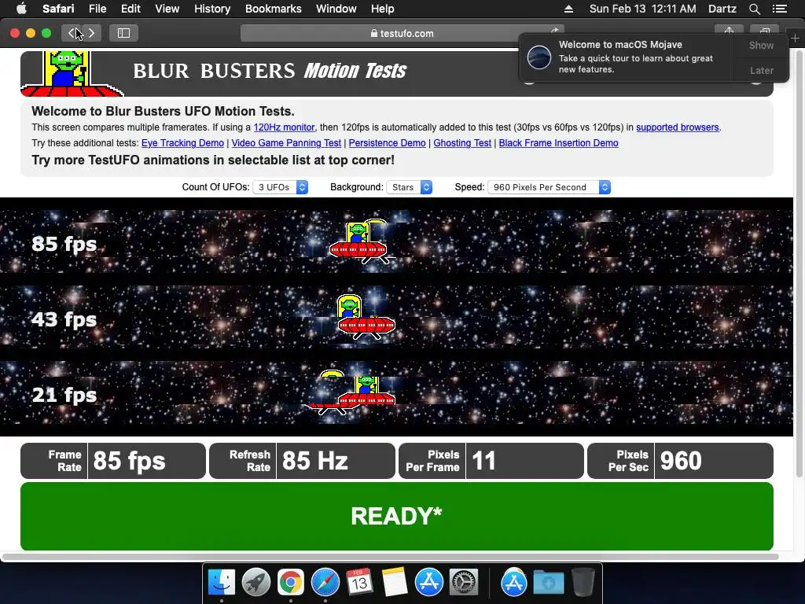Open the Persistence Demo link
The width and height of the screenshot is (805, 604).
[387, 143]
